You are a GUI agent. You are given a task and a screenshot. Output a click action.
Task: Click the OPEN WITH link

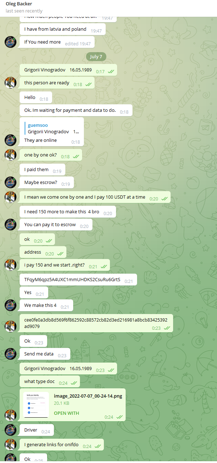(x=66, y=413)
